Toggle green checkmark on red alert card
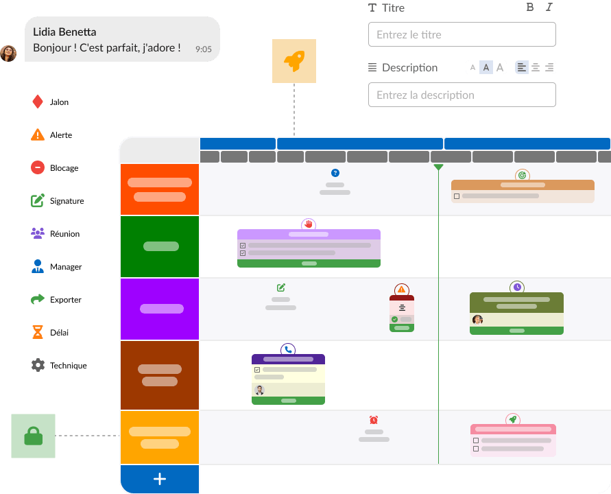 (395, 319)
